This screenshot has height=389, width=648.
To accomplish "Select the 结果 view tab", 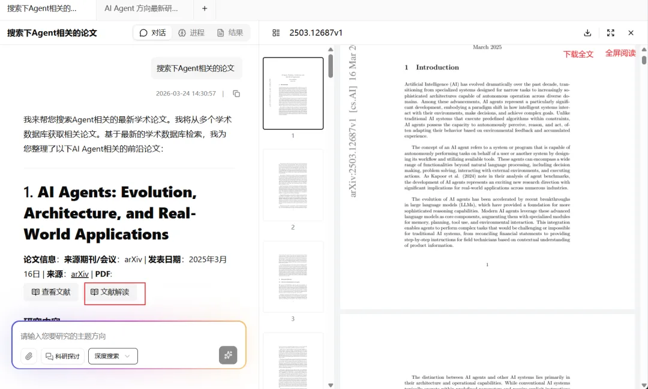I will pos(230,32).
